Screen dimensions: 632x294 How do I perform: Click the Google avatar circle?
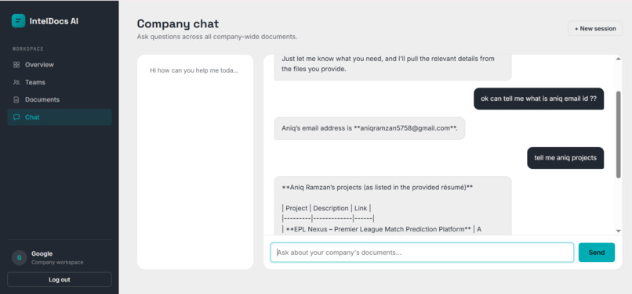coord(20,258)
